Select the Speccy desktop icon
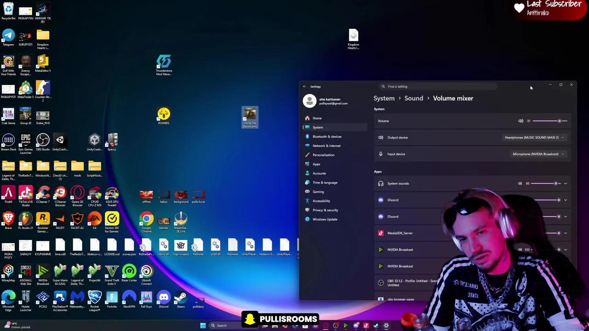This screenshot has height=331, width=589. tap(112, 143)
